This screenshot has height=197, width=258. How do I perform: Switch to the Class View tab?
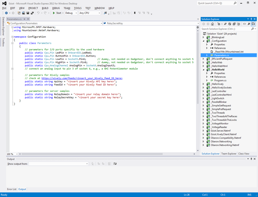[244, 154]
